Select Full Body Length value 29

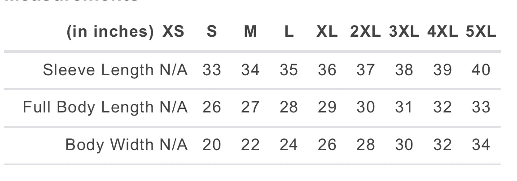[x=327, y=107]
